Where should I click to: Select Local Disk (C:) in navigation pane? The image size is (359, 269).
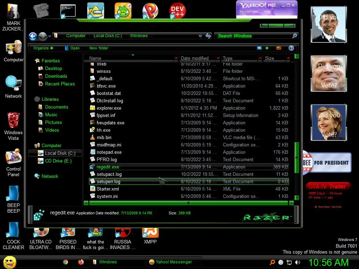60,153
